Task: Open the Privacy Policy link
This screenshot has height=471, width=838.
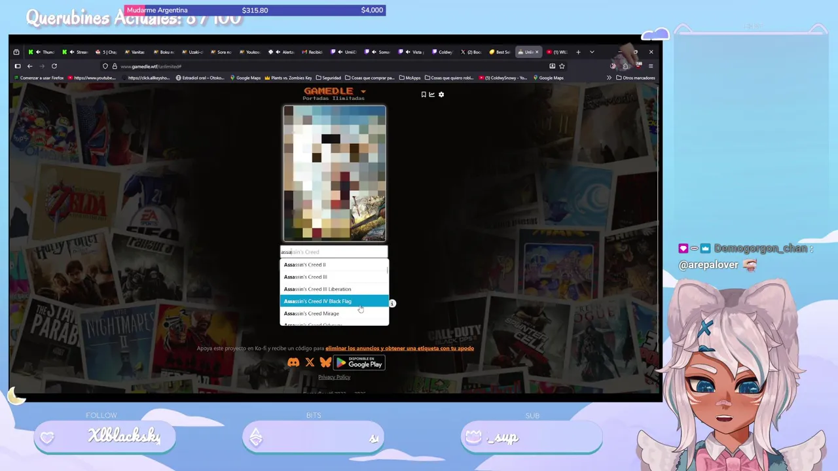Action: [334, 377]
